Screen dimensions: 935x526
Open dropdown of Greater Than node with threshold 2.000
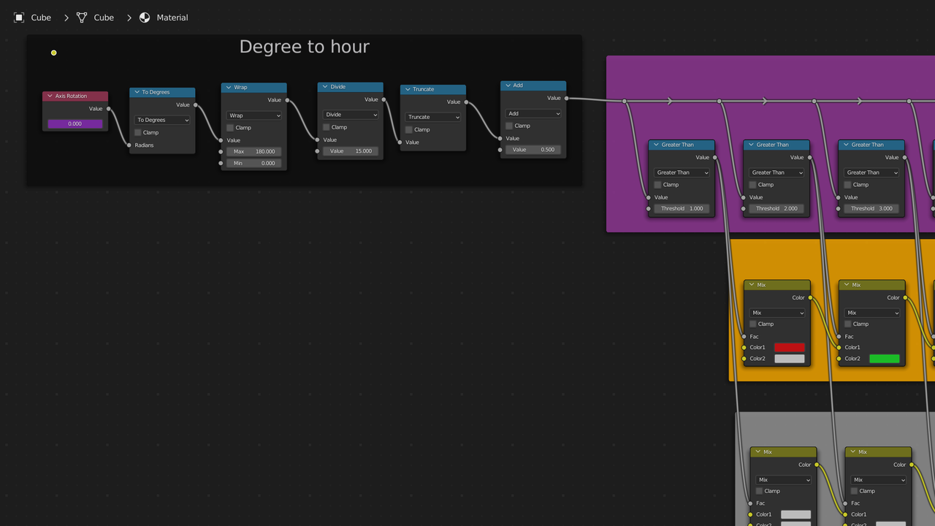(776, 172)
